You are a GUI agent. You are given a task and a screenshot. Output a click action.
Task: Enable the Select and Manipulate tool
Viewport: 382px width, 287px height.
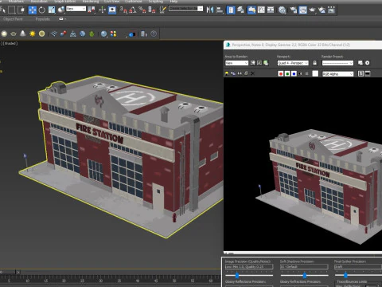tap(103, 10)
